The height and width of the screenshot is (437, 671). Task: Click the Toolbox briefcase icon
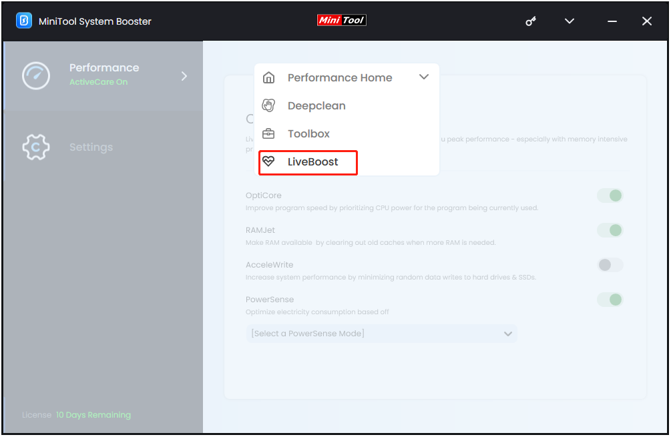point(268,133)
